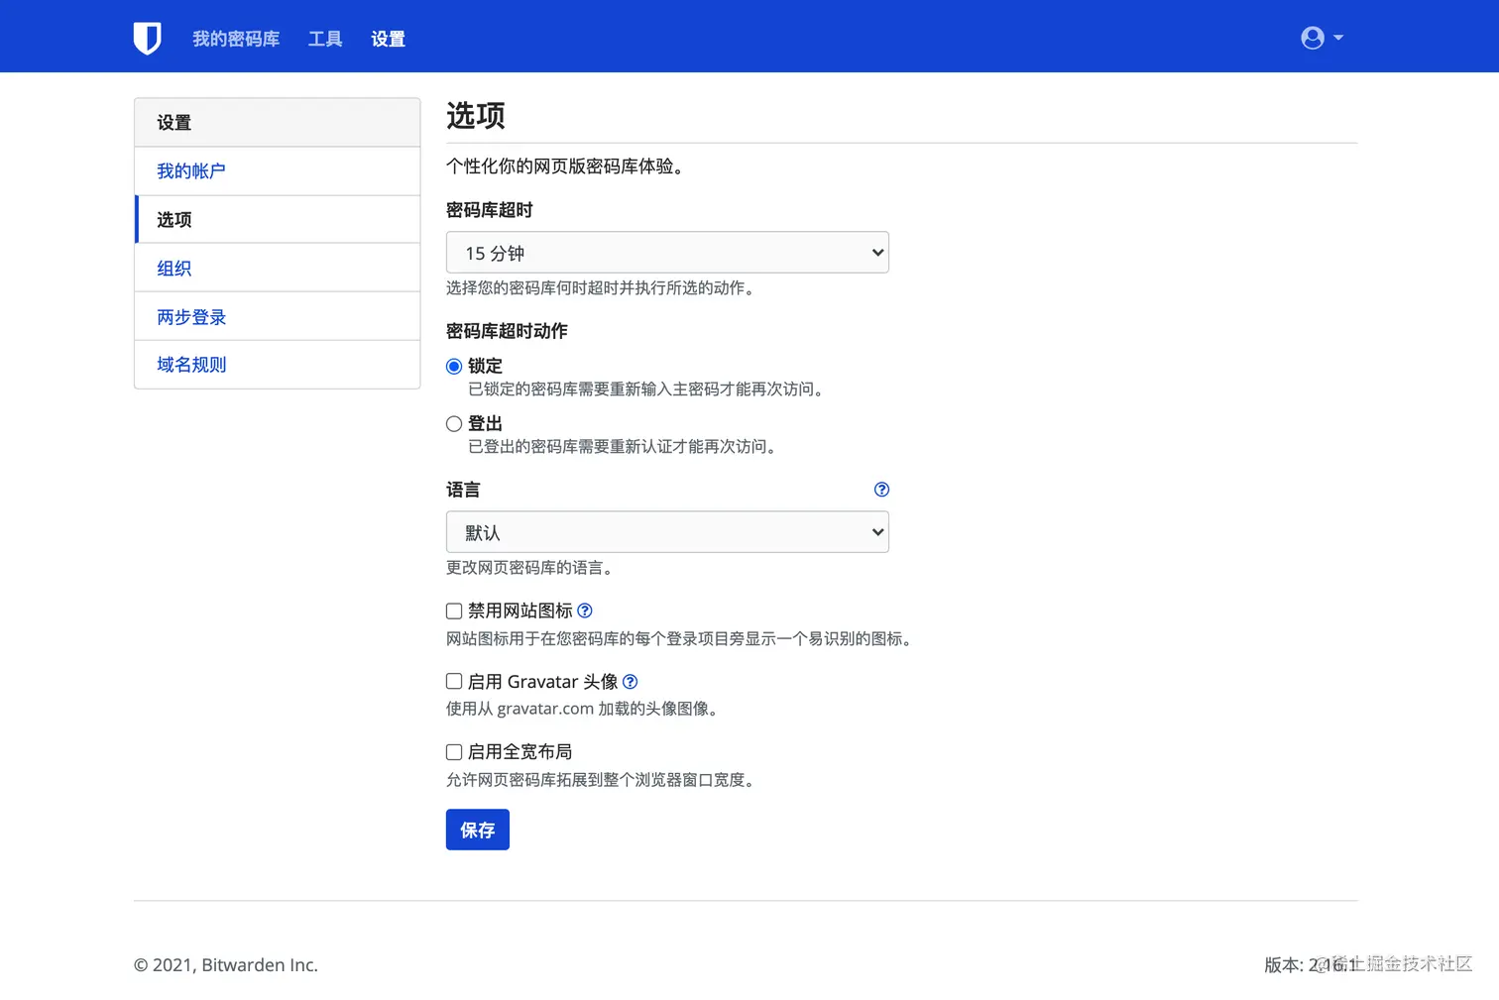Click the help icon beside 启用 Gravatar 头像

point(632,682)
